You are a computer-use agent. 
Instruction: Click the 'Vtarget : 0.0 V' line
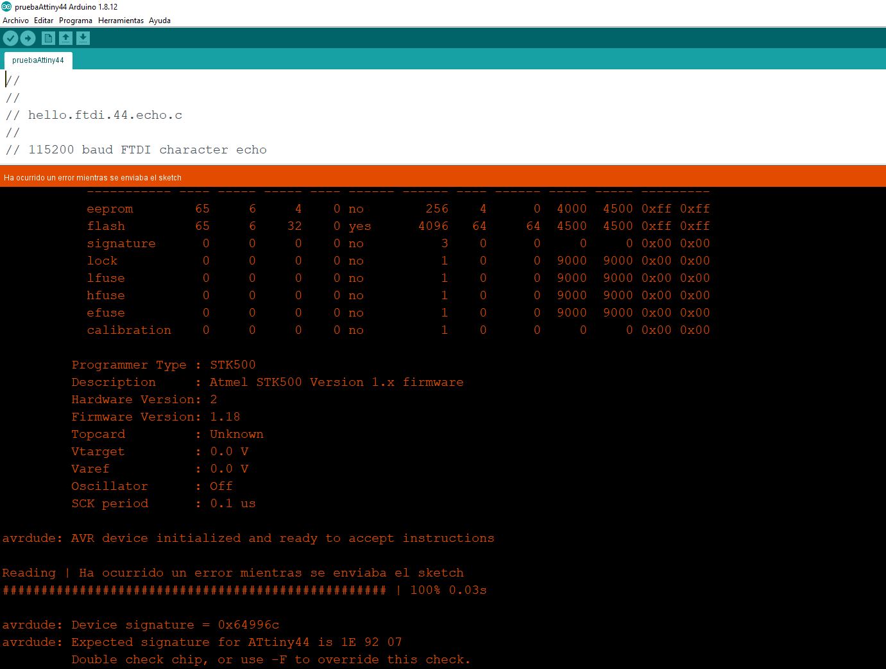pos(160,451)
